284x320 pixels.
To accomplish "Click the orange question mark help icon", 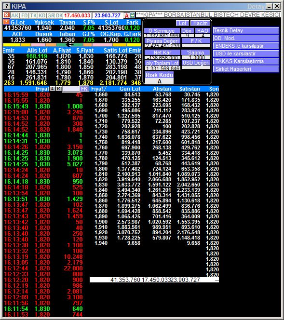I will (x=7, y=22).
